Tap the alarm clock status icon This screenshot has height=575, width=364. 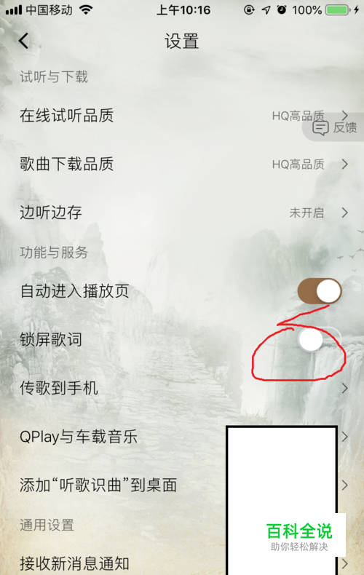coord(282,10)
